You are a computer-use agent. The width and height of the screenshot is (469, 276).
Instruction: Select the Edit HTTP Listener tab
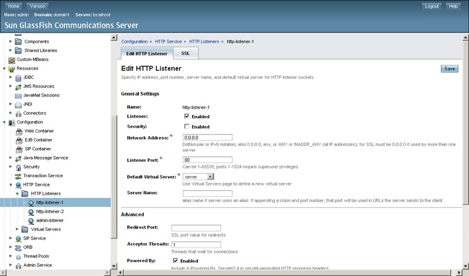(x=147, y=53)
